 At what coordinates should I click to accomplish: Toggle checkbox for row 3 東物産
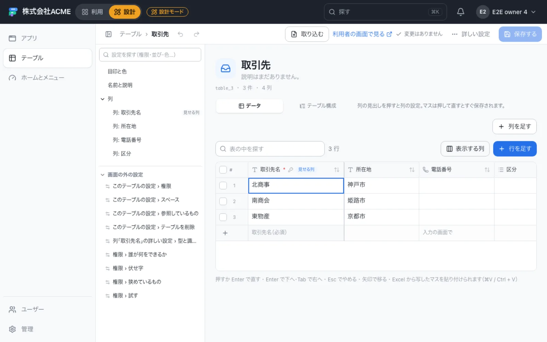click(223, 217)
